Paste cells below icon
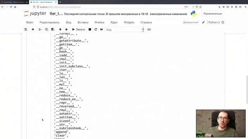248x139 pixels. pos(53,29)
